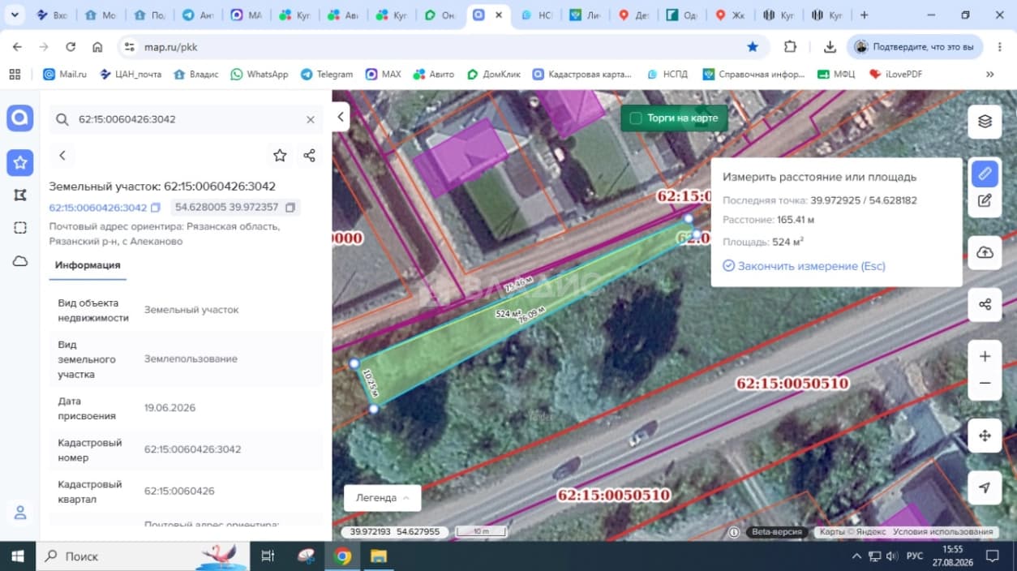Expand the Легенда panel
This screenshot has height=571, width=1017.
tap(383, 498)
